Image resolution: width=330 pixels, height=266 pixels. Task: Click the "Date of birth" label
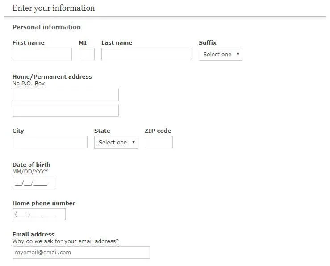pyautogui.click(x=31, y=165)
